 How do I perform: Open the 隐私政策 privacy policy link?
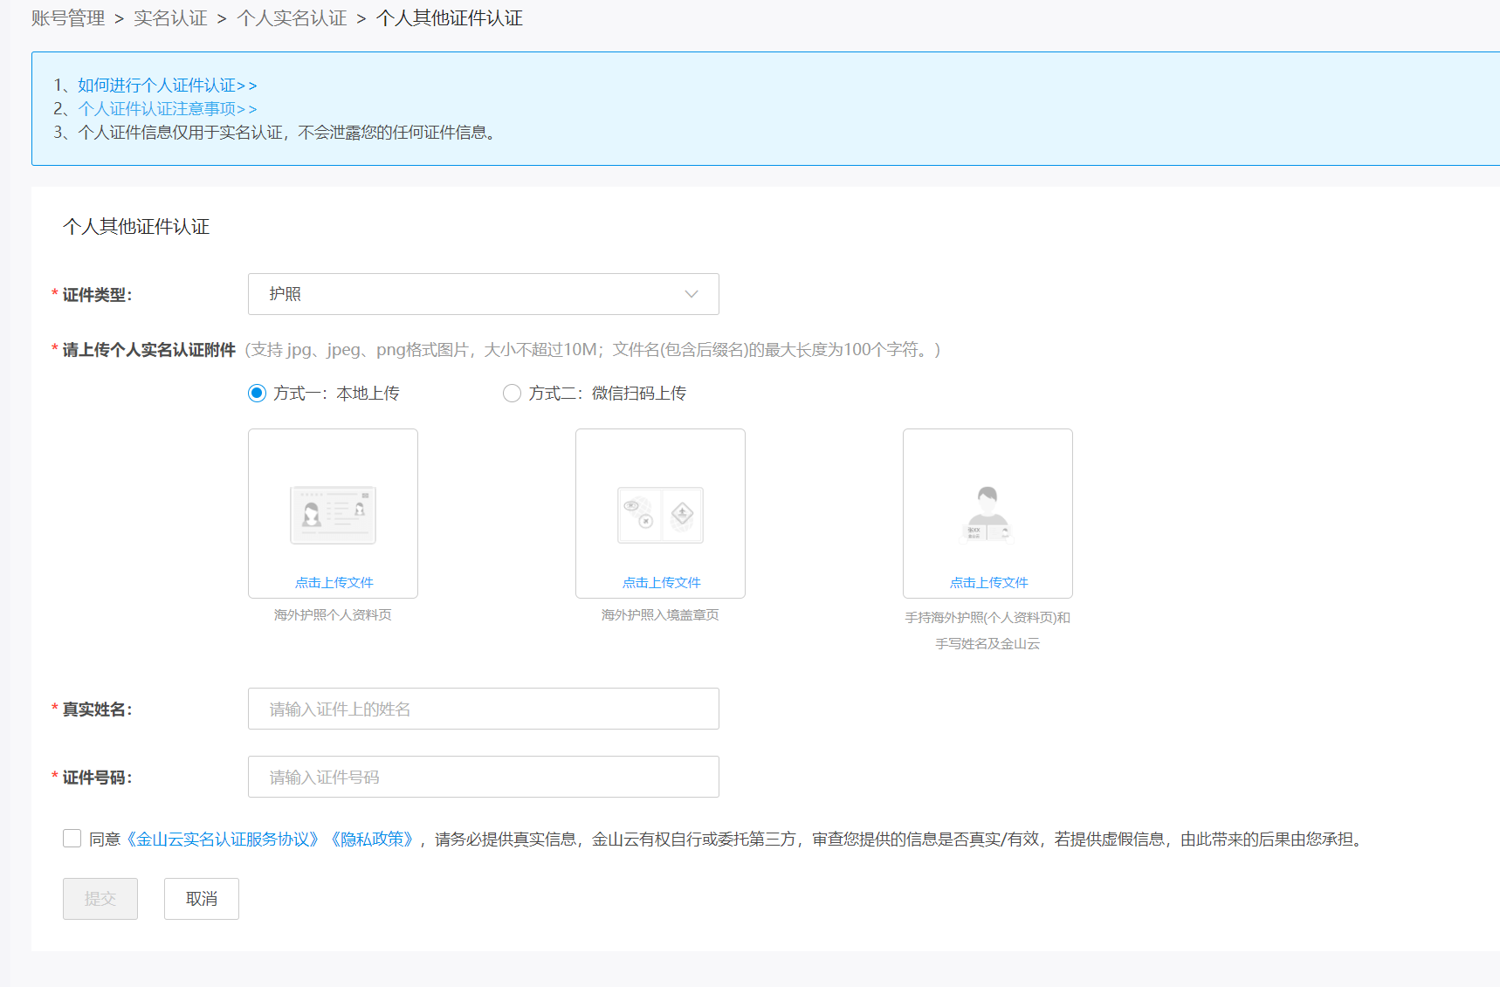371,840
